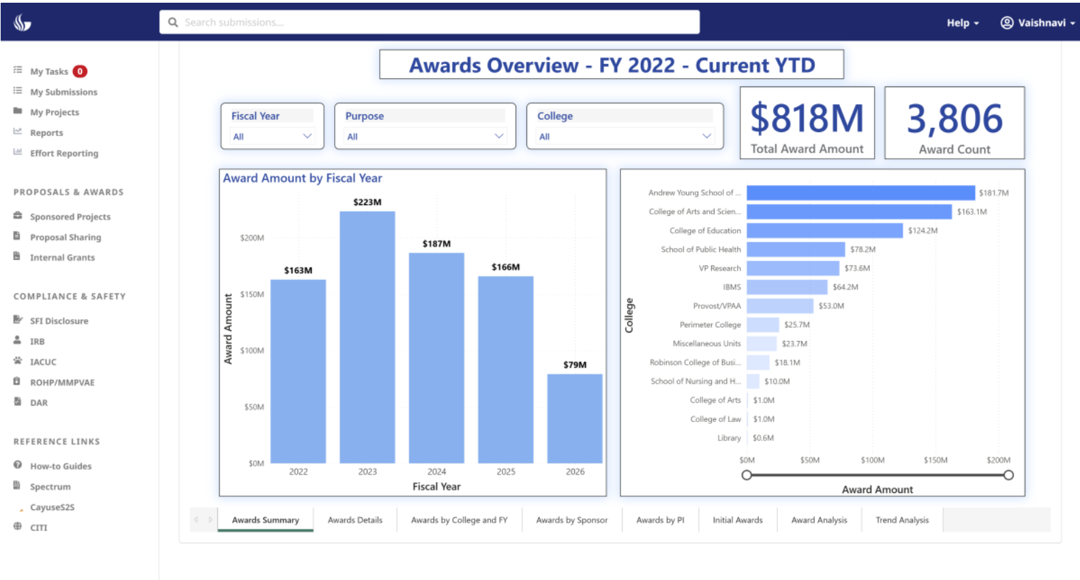Open the Vaishnavi user account menu
The width and height of the screenshot is (1080, 580).
1036,23
